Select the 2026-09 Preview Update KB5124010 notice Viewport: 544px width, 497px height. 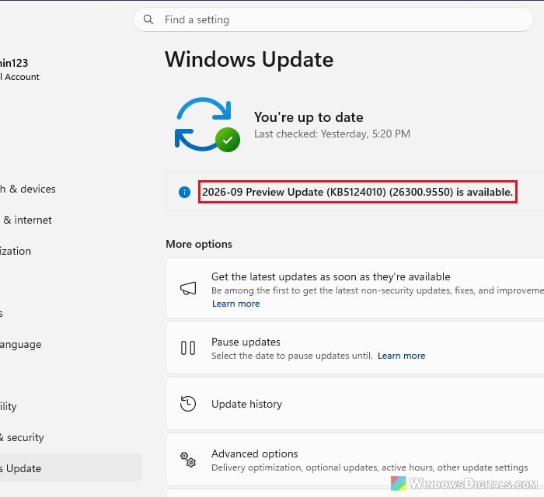pos(357,192)
